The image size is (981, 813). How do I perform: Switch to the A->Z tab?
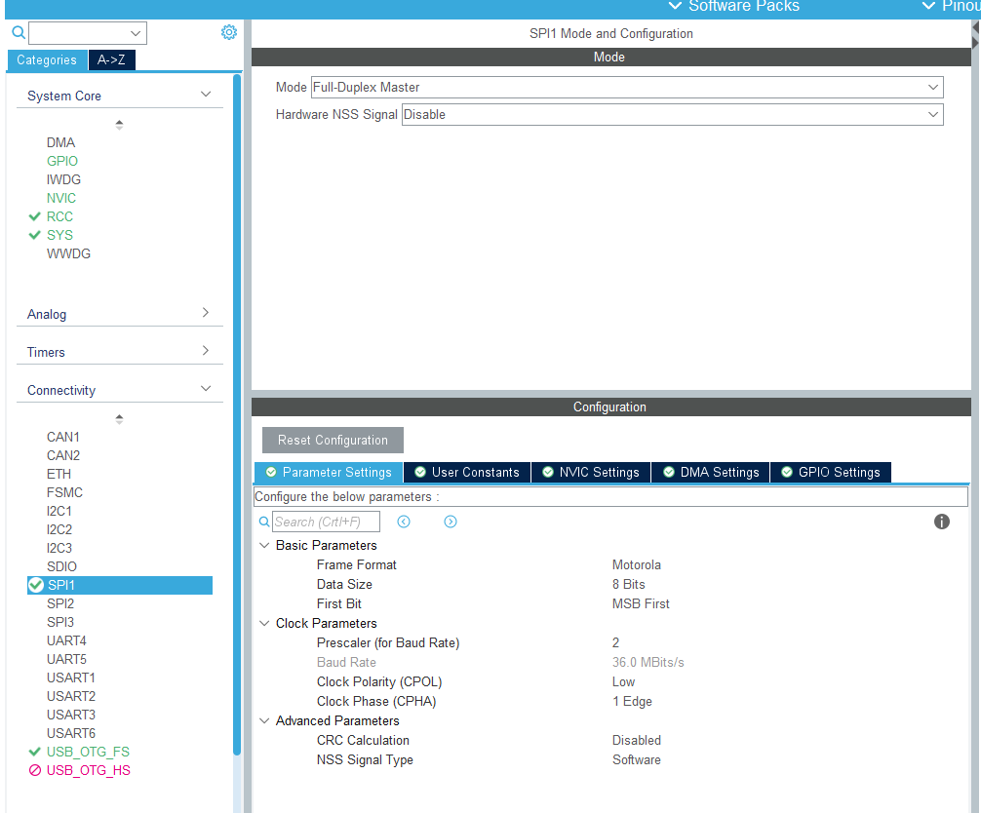click(x=111, y=60)
